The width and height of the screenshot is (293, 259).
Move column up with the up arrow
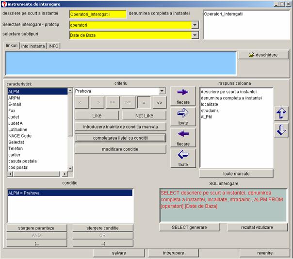coord(281,113)
